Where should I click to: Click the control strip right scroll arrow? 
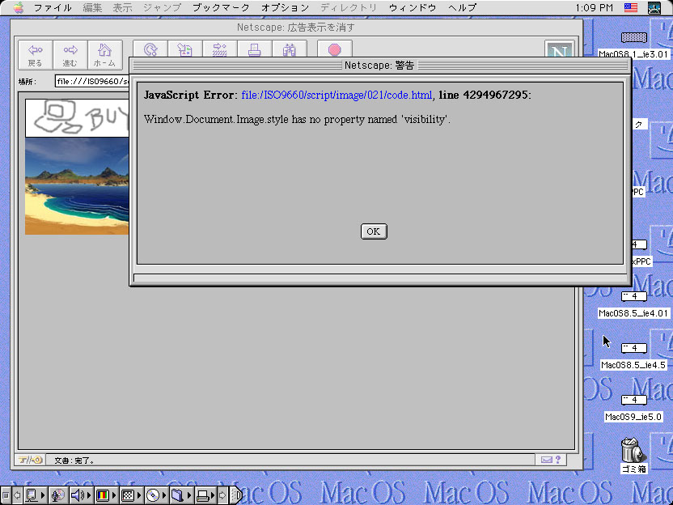click(222, 495)
